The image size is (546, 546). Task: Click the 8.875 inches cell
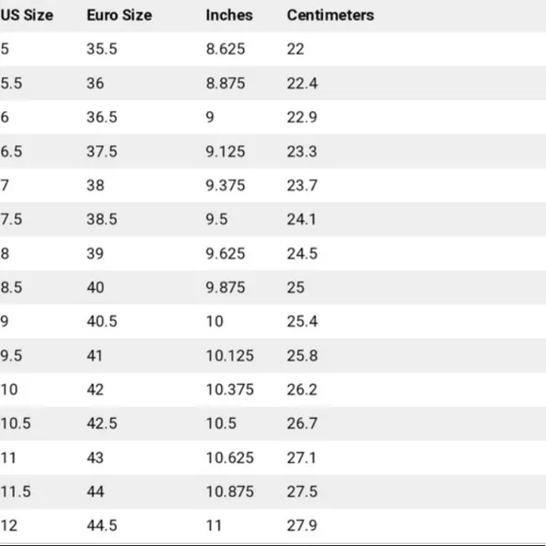pos(225,83)
